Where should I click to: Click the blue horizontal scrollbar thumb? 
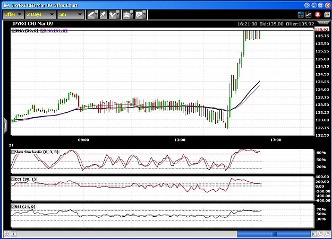click(274, 234)
